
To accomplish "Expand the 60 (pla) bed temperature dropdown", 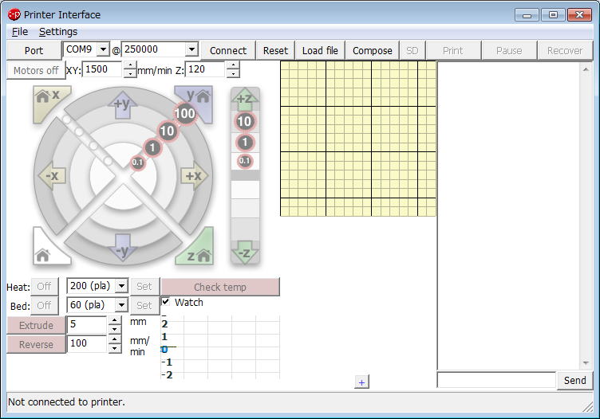I will (122, 305).
